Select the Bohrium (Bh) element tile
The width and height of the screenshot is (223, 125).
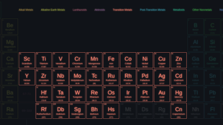pyautogui.click(x=94, y=111)
